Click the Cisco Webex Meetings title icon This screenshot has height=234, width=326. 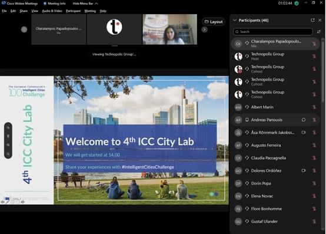[x=4, y=3]
